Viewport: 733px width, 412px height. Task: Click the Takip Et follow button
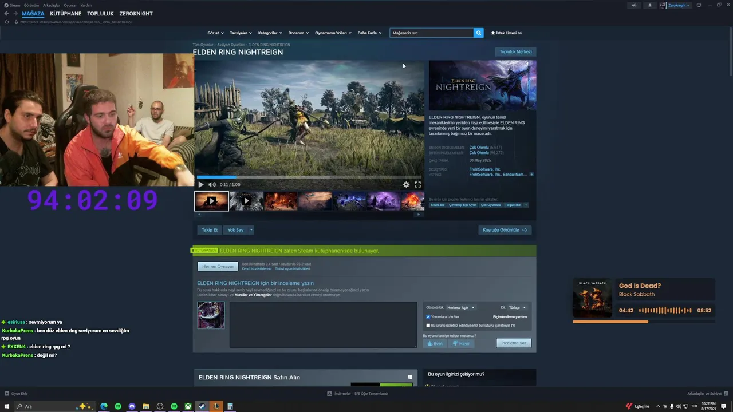[x=210, y=230]
